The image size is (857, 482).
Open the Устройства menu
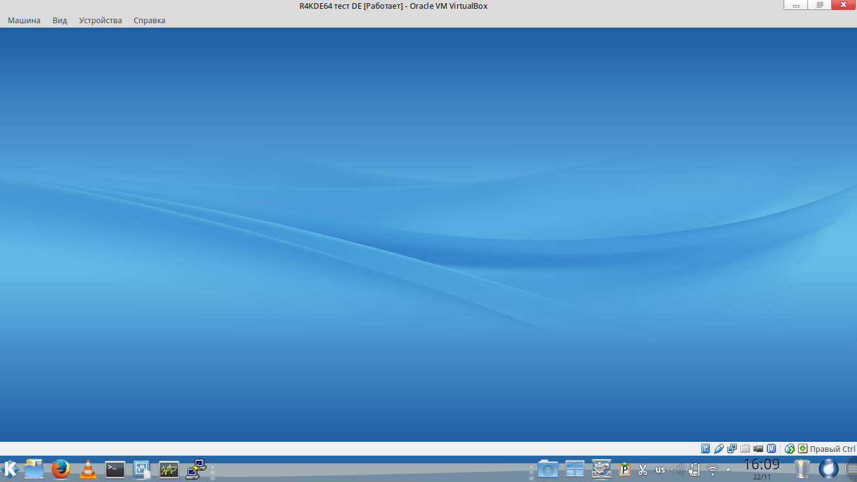(100, 20)
